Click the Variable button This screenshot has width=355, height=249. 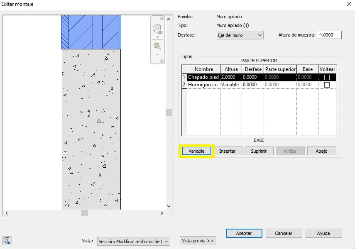(196, 151)
